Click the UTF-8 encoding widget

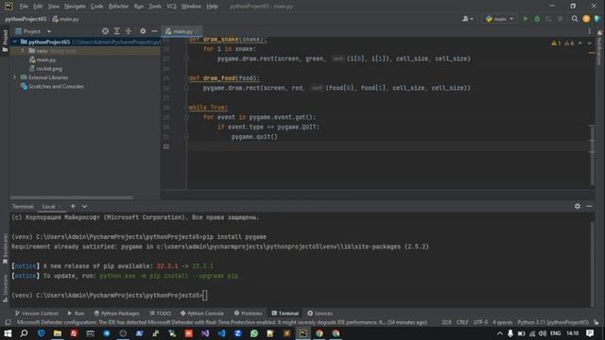pyautogui.click(x=480, y=322)
